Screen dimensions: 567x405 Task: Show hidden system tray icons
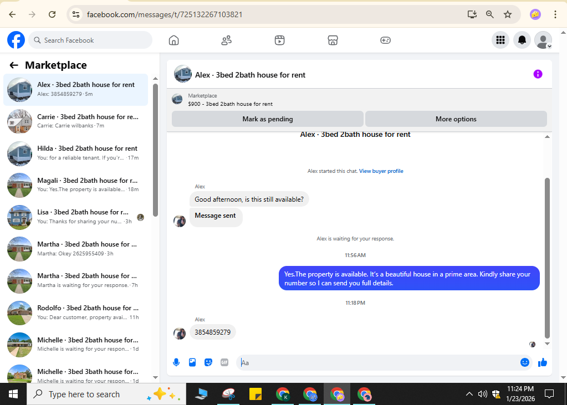tap(469, 394)
